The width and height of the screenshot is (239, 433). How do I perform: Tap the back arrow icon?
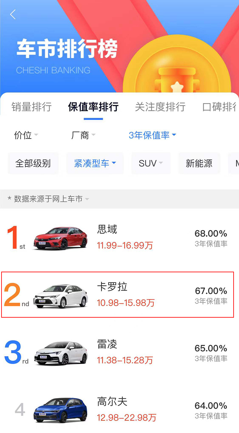(13, 14)
